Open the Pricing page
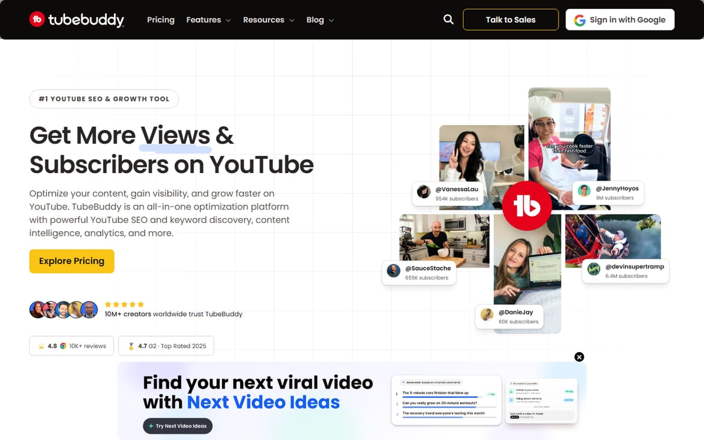 [161, 19]
